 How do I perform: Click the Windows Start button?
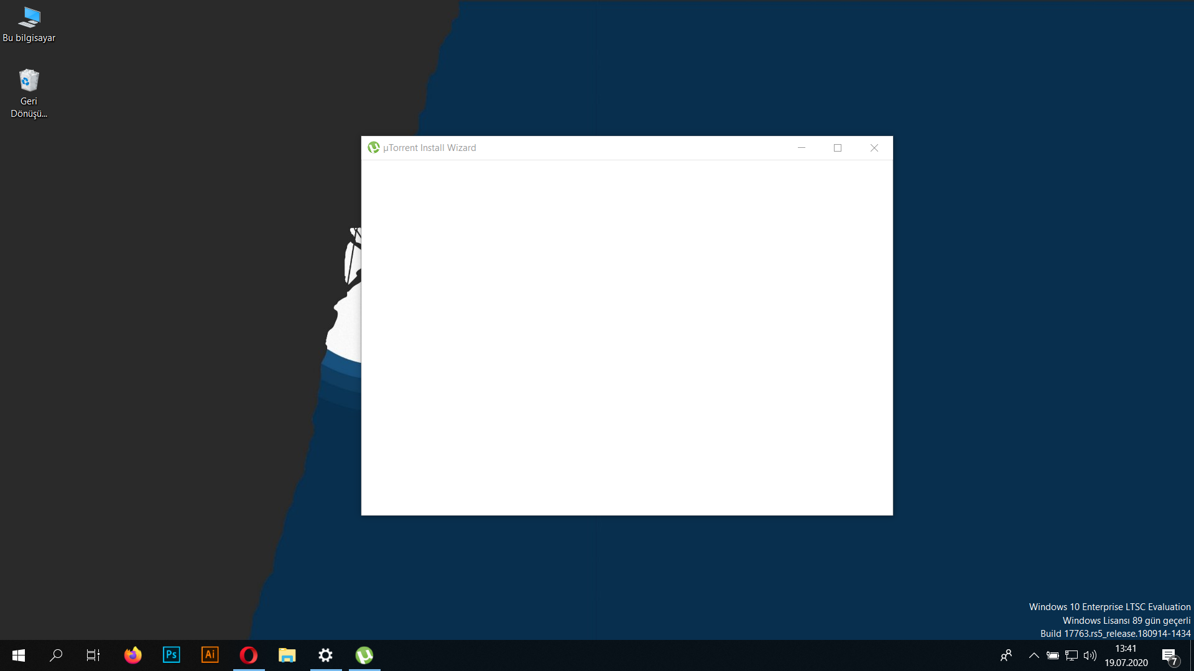[x=19, y=655]
